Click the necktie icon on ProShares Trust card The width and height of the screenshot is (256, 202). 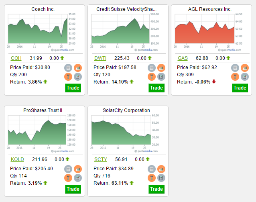pyautogui.click(x=68, y=178)
